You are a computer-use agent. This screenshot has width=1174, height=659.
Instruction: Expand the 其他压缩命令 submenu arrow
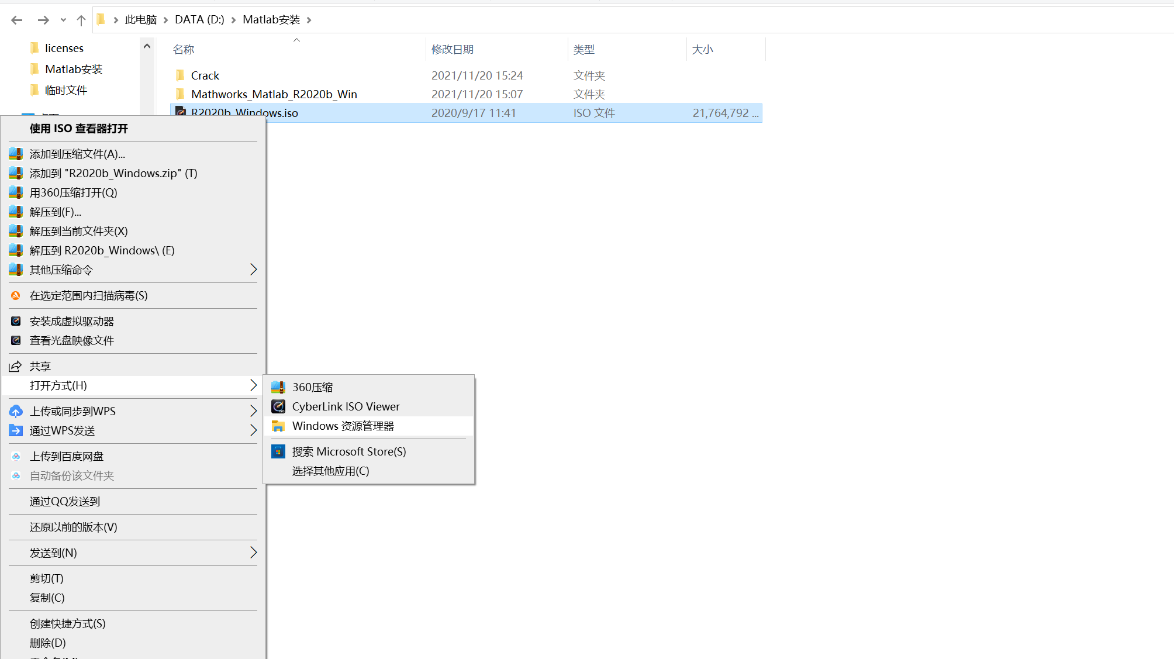click(253, 270)
